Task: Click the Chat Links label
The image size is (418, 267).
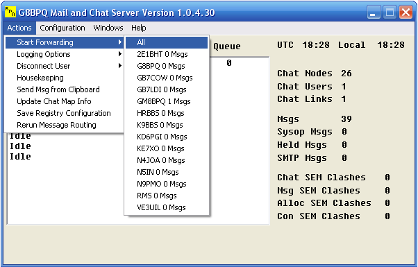Action: pyautogui.click(x=305, y=99)
